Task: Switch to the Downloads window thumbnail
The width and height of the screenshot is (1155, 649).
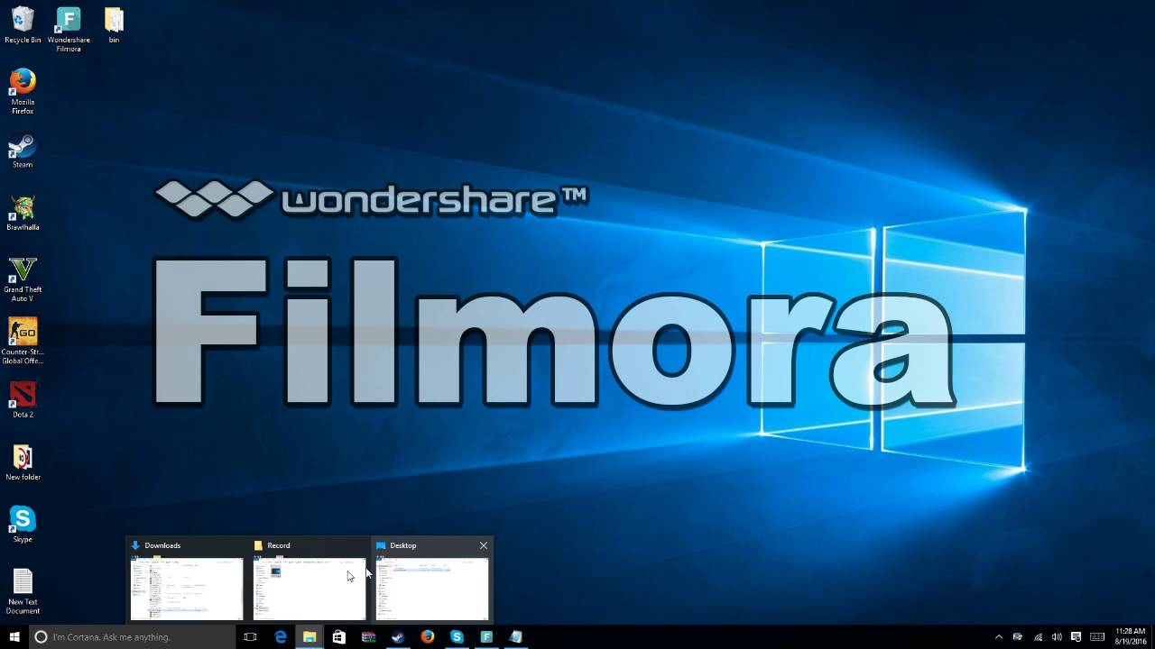Action: (x=187, y=589)
